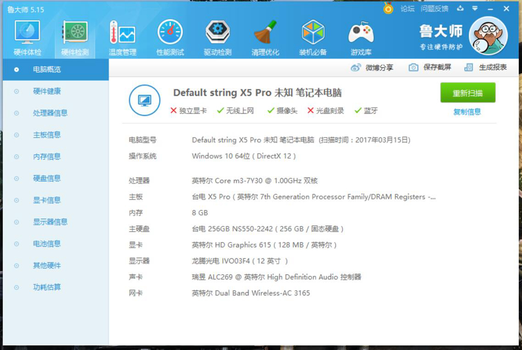The image size is (522, 350).
Task: Open the 清理优化 cleanup tool icon
Action: (x=265, y=36)
